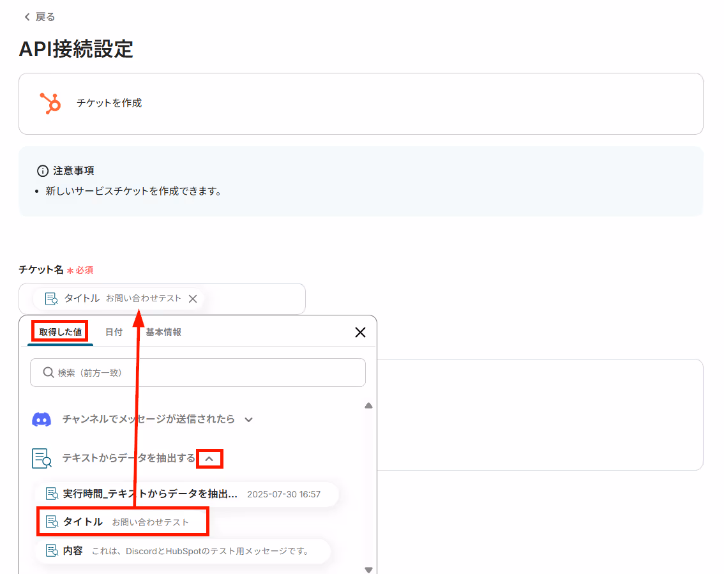Click the 2025-07-30 16:57 timestamp text
Image resolution: width=724 pixels, height=574 pixels.
(283, 495)
